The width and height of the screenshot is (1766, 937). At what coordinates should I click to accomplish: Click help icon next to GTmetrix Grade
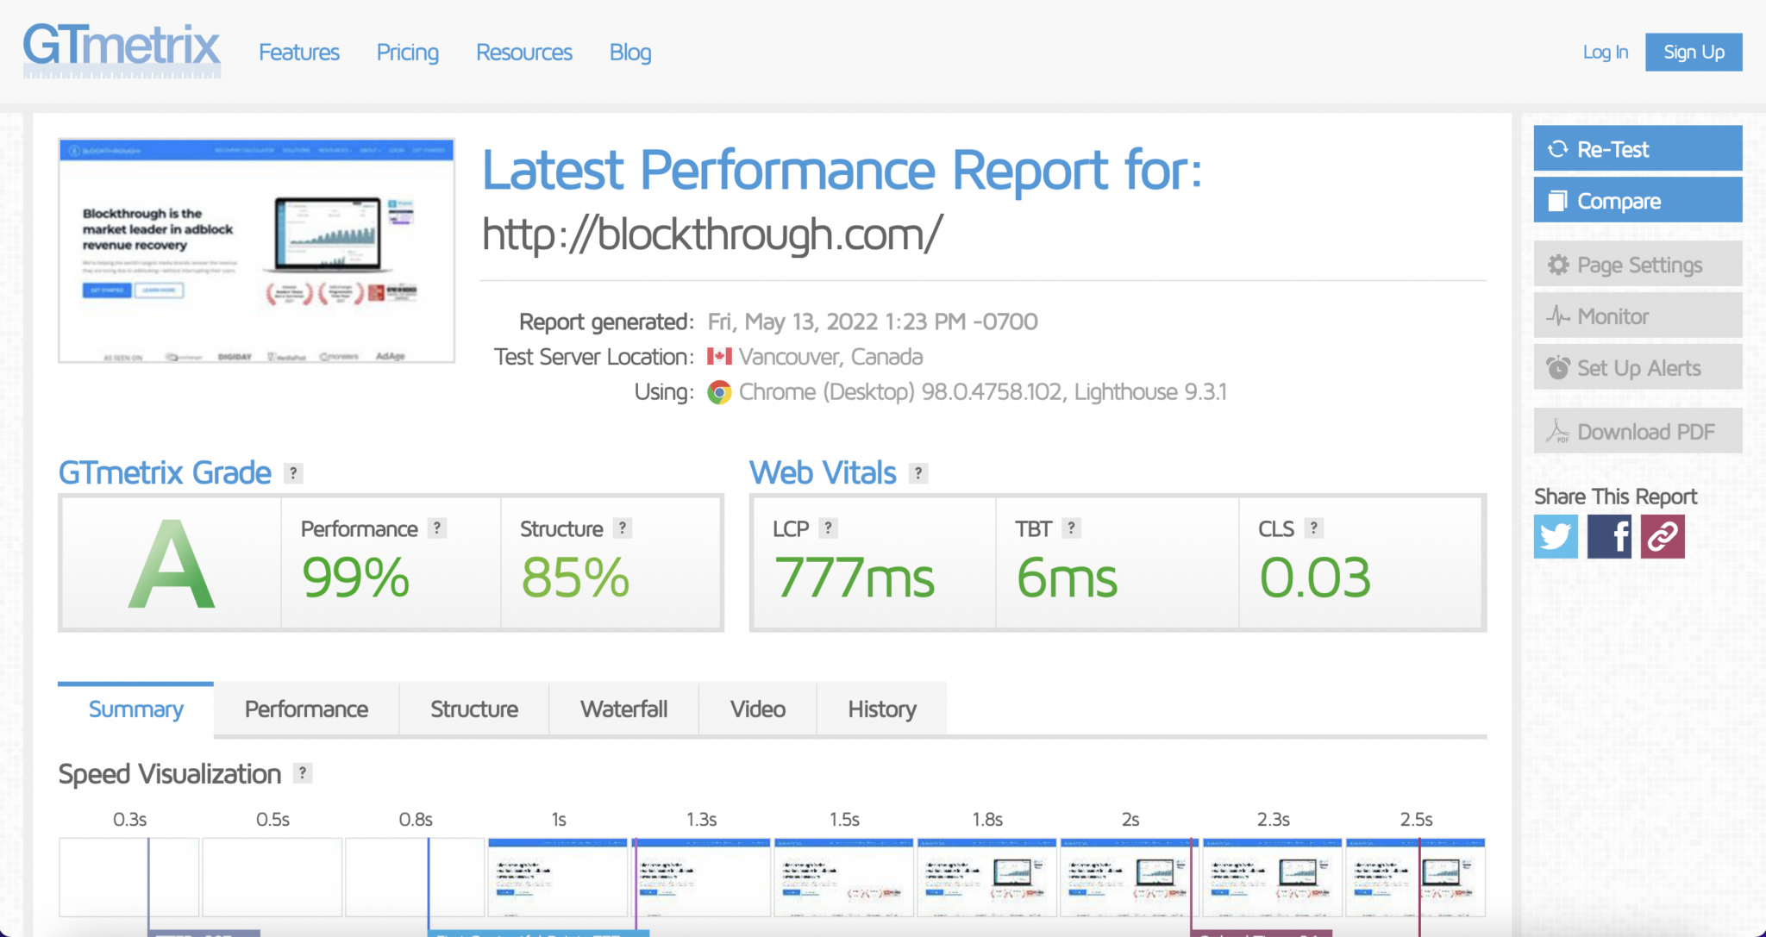pyautogui.click(x=293, y=473)
